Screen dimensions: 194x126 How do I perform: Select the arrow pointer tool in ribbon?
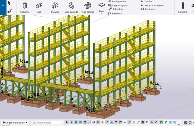point(9,3)
